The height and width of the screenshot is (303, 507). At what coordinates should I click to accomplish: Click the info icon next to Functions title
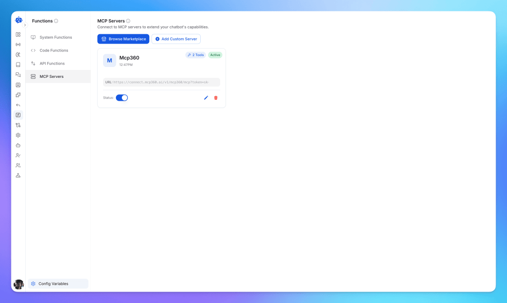pyautogui.click(x=56, y=21)
